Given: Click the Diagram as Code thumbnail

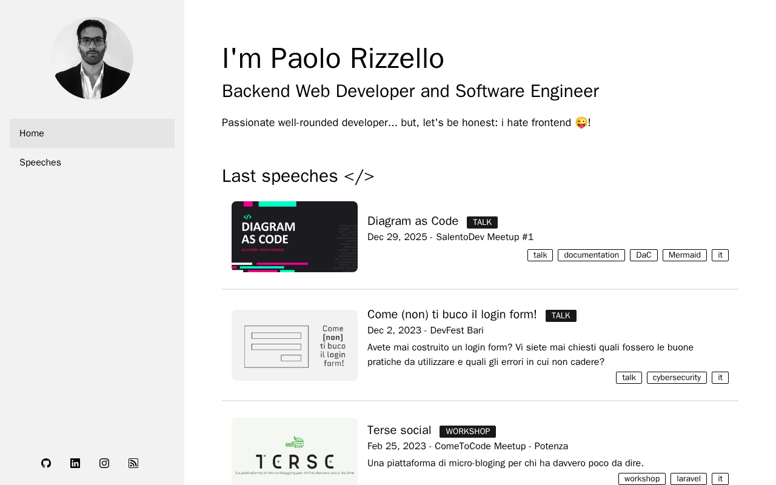Looking at the screenshot, I should click(295, 236).
